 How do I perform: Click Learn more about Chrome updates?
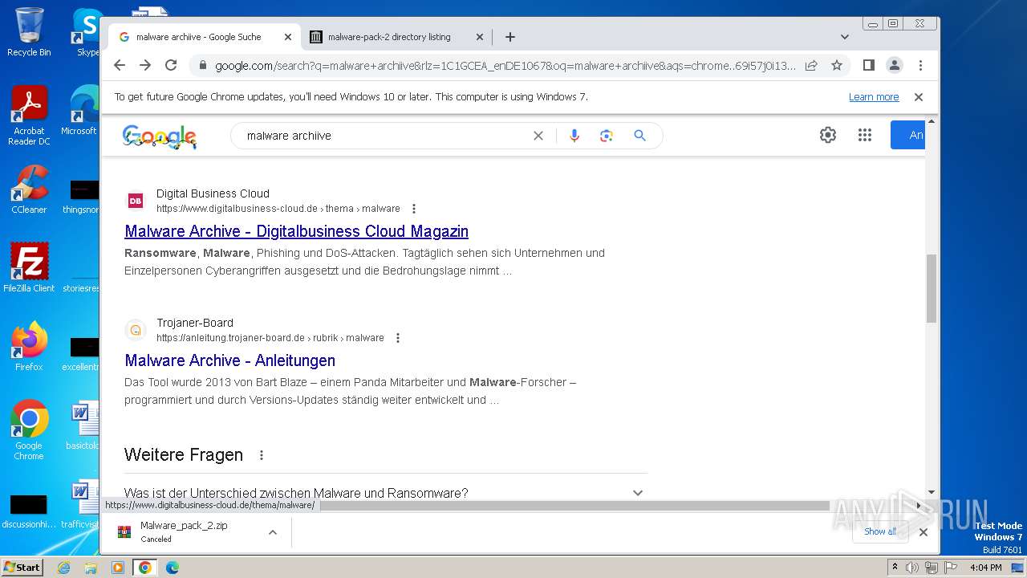874,97
